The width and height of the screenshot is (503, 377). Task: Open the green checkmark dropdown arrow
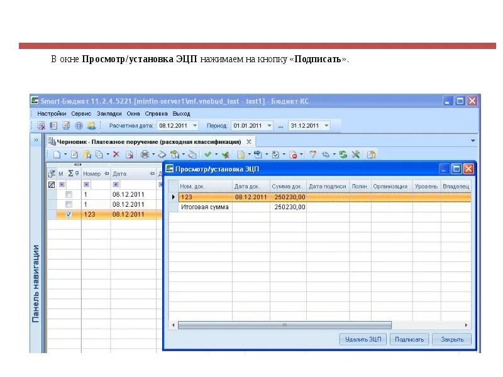click(x=216, y=155)
